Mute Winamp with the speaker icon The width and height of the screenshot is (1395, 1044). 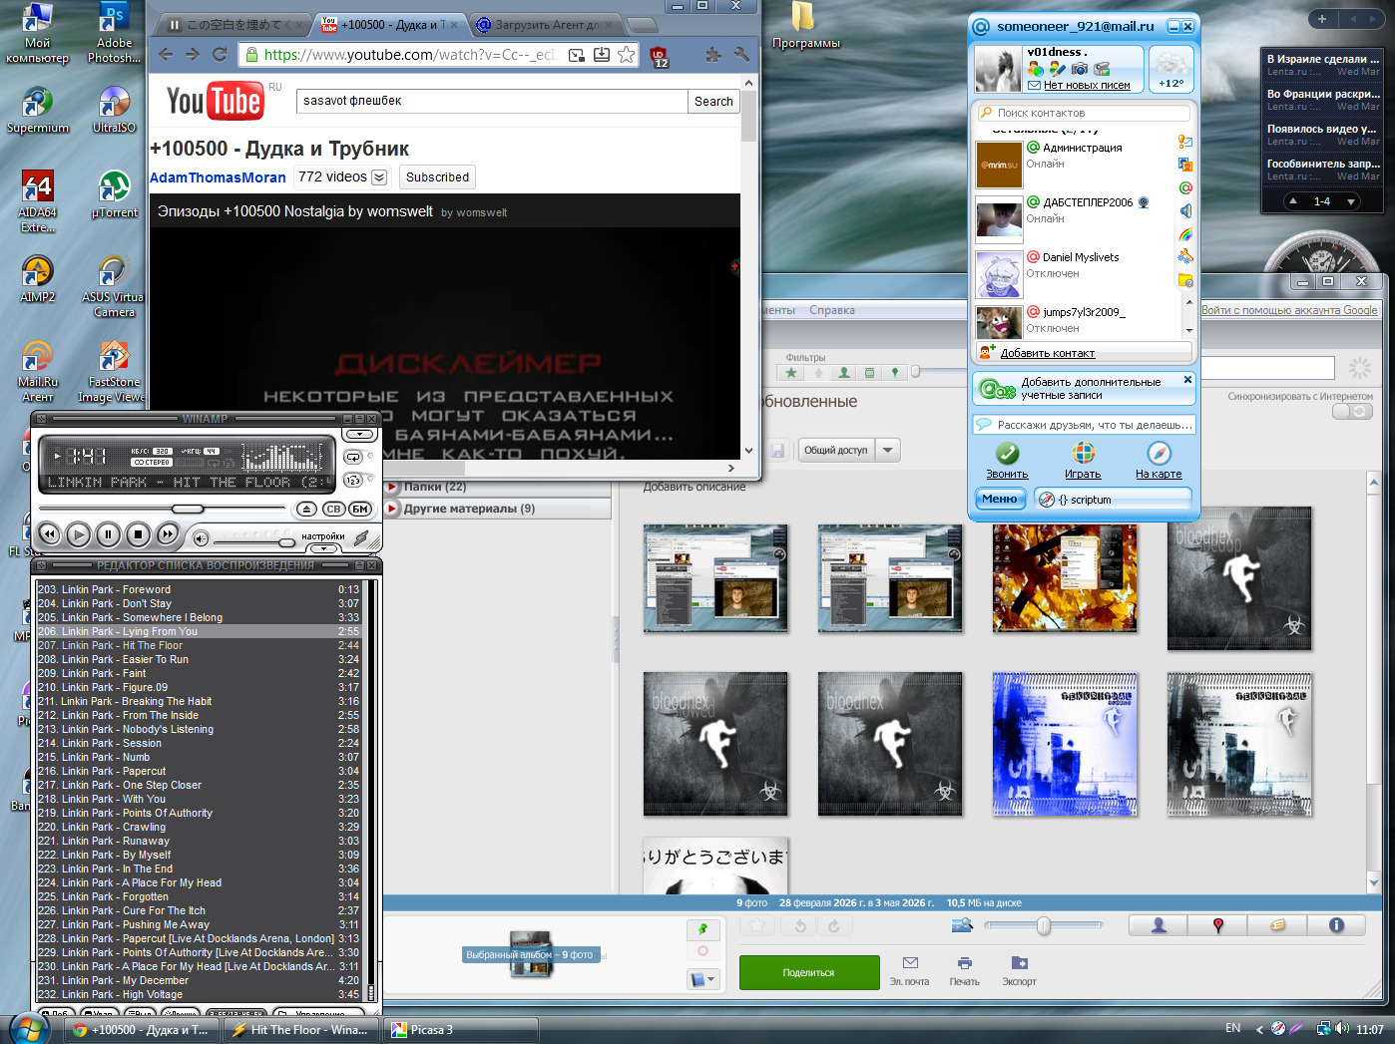coord(201,538)
